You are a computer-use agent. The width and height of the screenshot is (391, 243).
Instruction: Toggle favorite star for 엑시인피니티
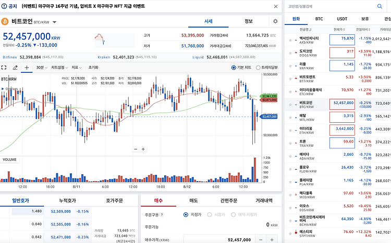(x=290, y=40)
